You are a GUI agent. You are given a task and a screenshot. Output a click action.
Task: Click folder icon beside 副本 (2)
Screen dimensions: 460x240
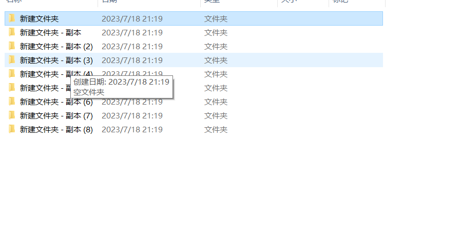pyautogui.click(x=12, y=46)
